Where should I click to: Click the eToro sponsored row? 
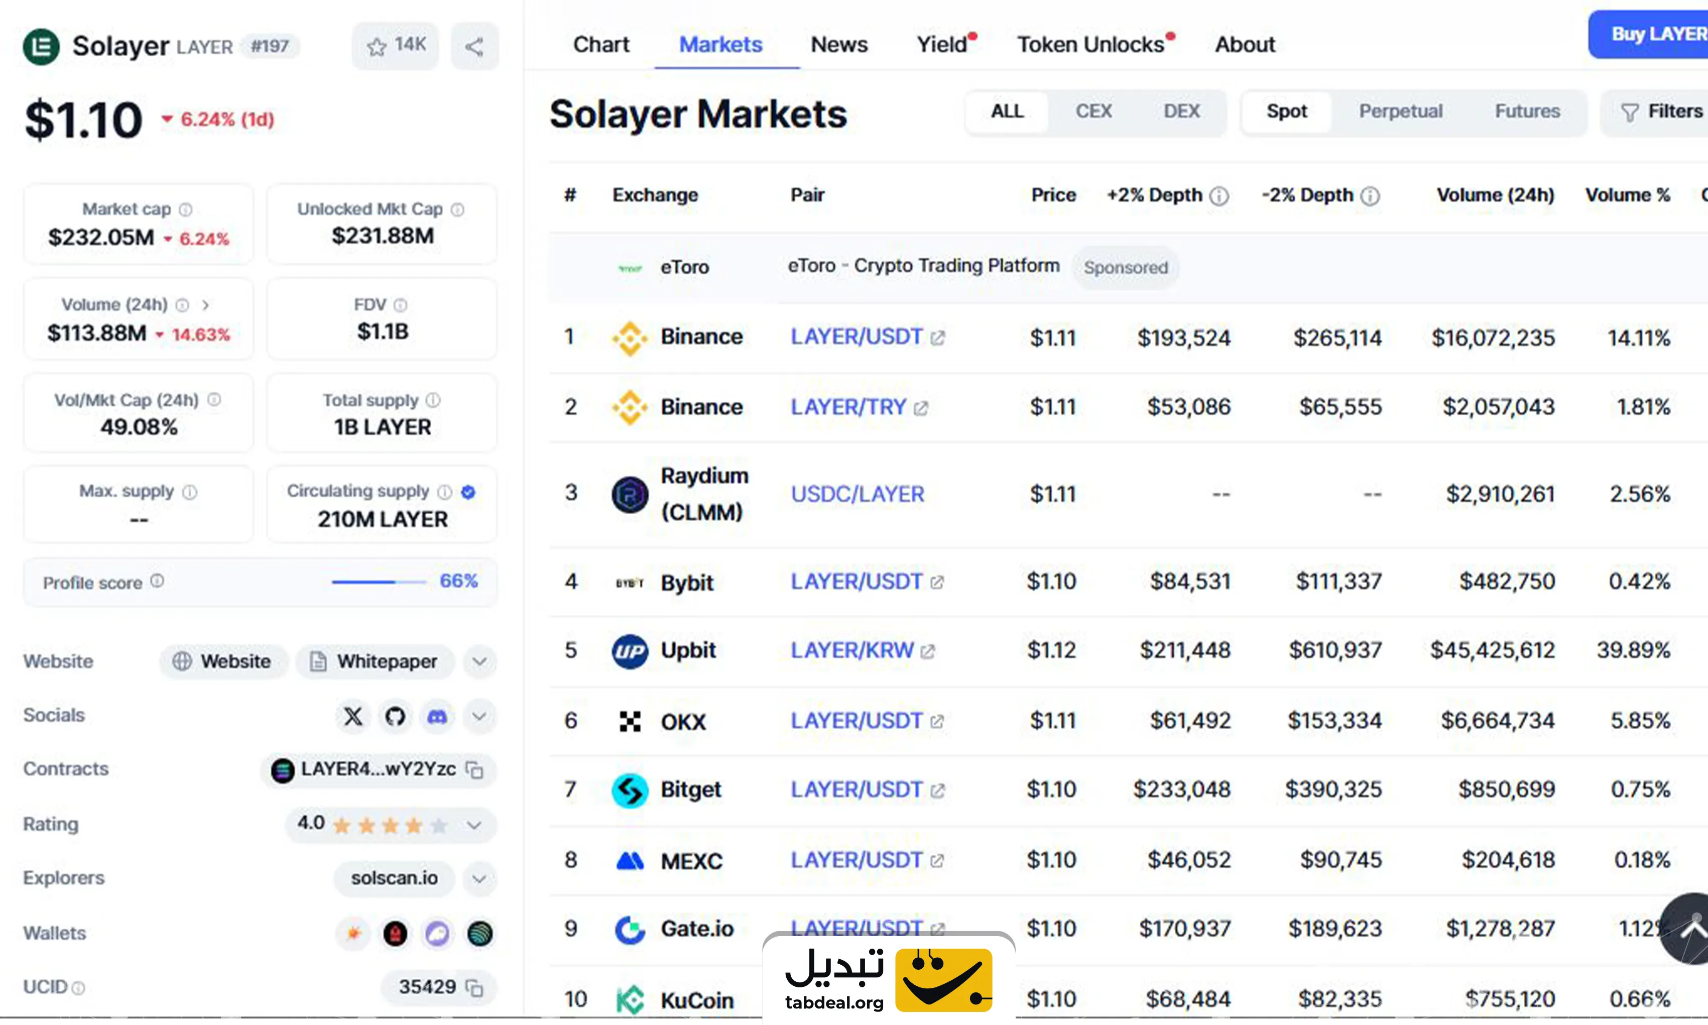pos(1128,267)
